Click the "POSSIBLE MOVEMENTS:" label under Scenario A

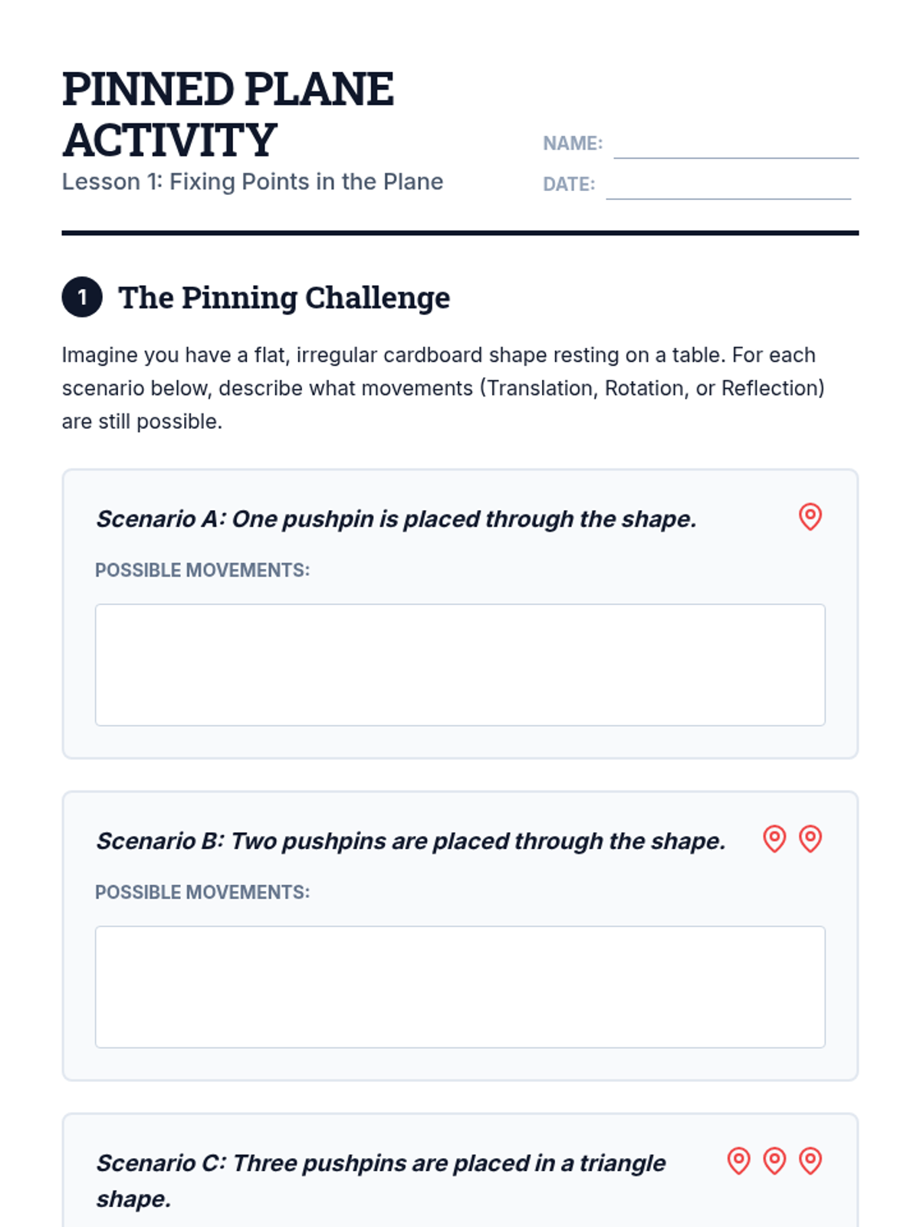point(202,571)
